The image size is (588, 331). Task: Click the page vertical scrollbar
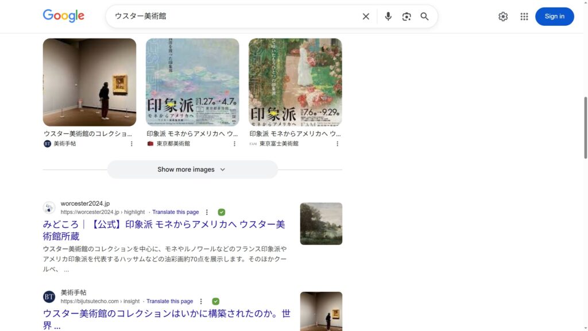(x=585, y=126)
